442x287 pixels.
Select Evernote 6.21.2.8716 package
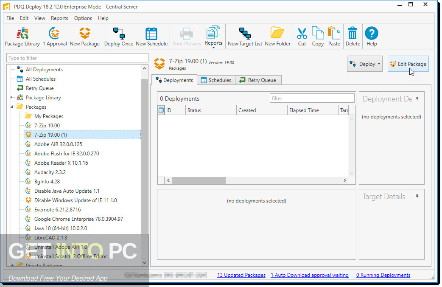pyautogui.click(x=58, y=209)
